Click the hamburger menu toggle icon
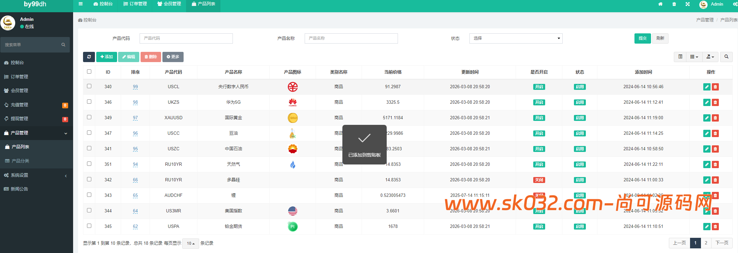The width and height of the screenshot is (738, 253). (x=80, y=4)
